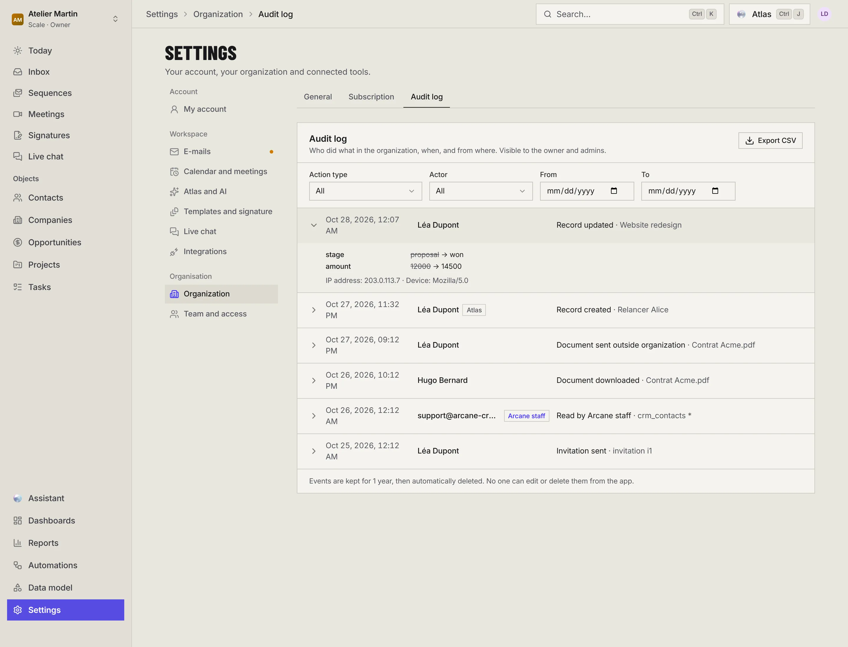This screenshot has width=848, height=647.
Task: Open Opportunities dollar icon
Action: tap(18, 242)
